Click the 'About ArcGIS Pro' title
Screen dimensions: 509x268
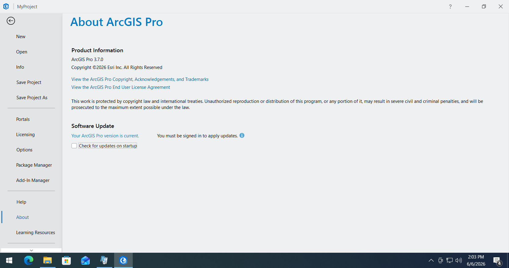(117, 22)
